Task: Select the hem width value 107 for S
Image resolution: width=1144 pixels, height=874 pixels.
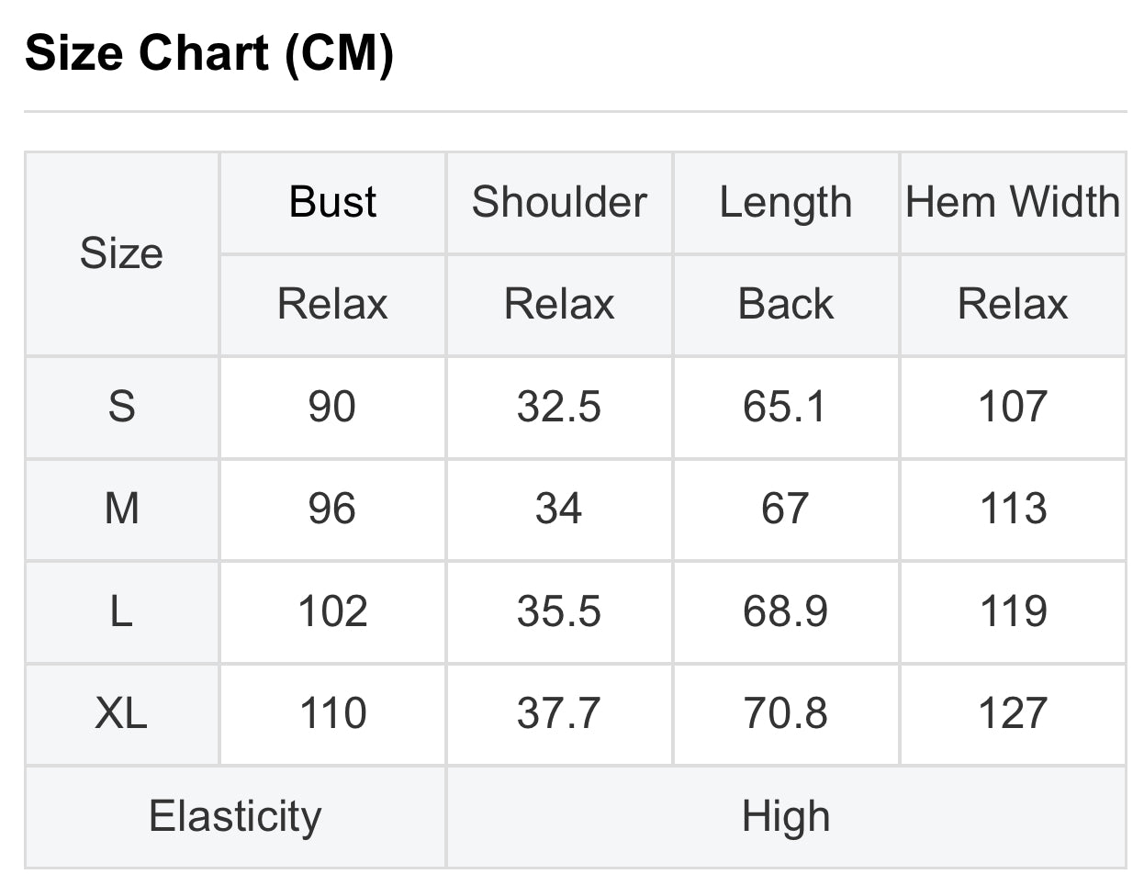Action: (1013, 407)
